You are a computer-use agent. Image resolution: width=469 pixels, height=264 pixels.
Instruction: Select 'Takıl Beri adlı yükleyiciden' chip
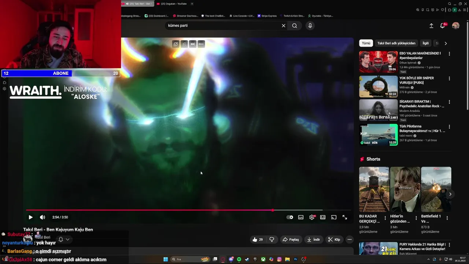[396, 43]
